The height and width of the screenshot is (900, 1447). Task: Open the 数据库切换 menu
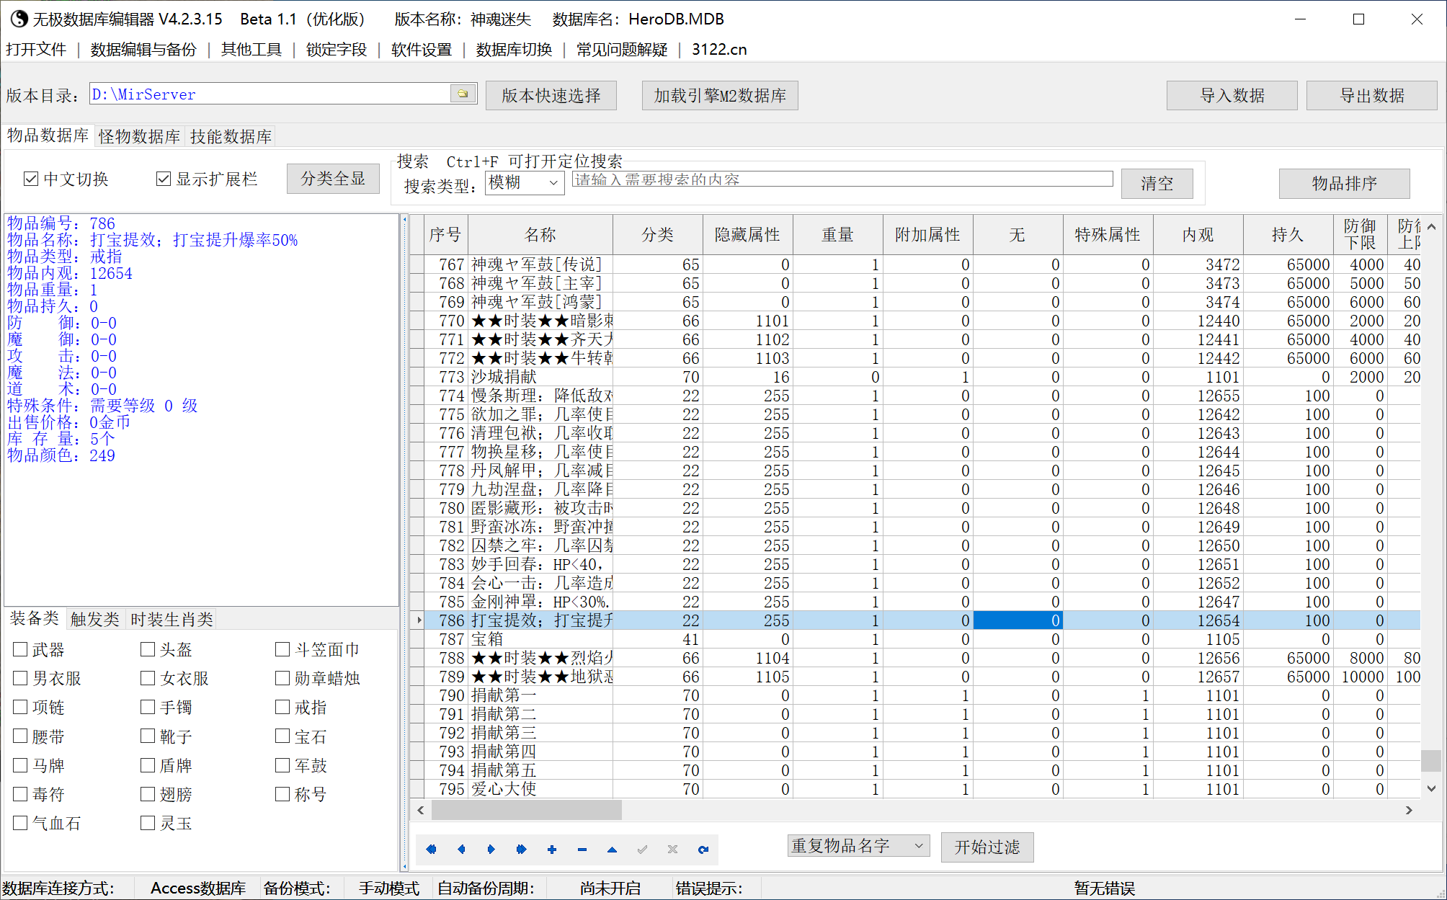click(514, 50)
